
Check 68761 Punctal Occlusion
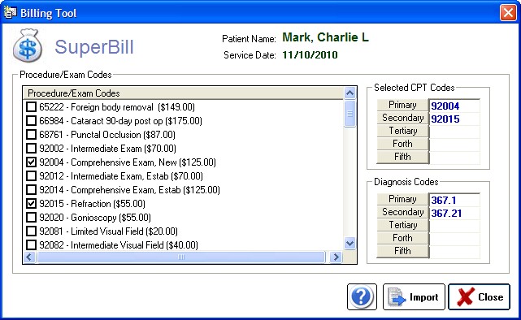tap(31, 135)
